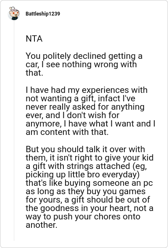Click the phrase "goodness in your heart"
The image size is (168, 248).
[86, 208]
